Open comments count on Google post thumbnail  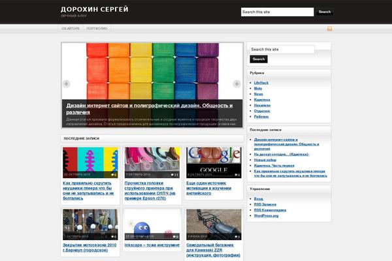tap(238, 175)
